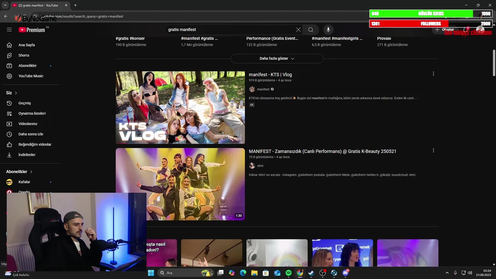Play the KTS VLOG thumbnail
Viewport: 496px width, 279px height.
(180, 107)
